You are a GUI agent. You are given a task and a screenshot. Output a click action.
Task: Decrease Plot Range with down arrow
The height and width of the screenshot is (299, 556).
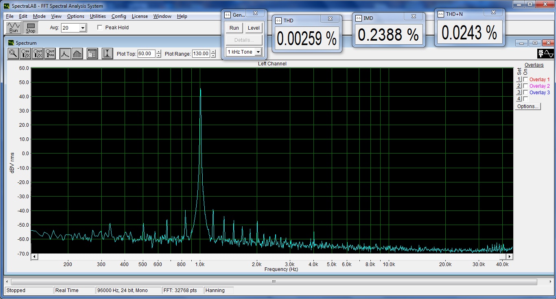click(213, 56)
